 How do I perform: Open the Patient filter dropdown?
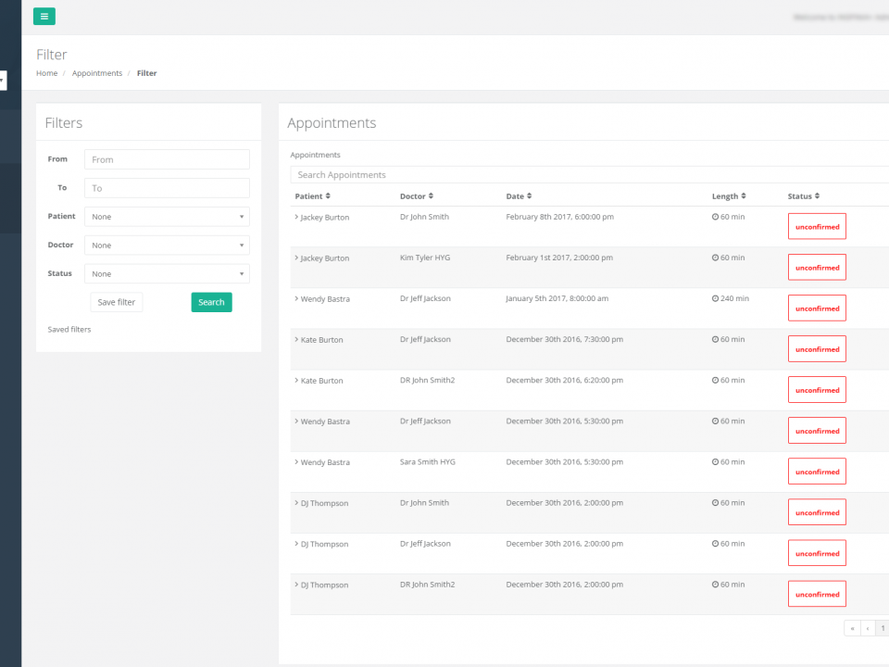point(167,217)
